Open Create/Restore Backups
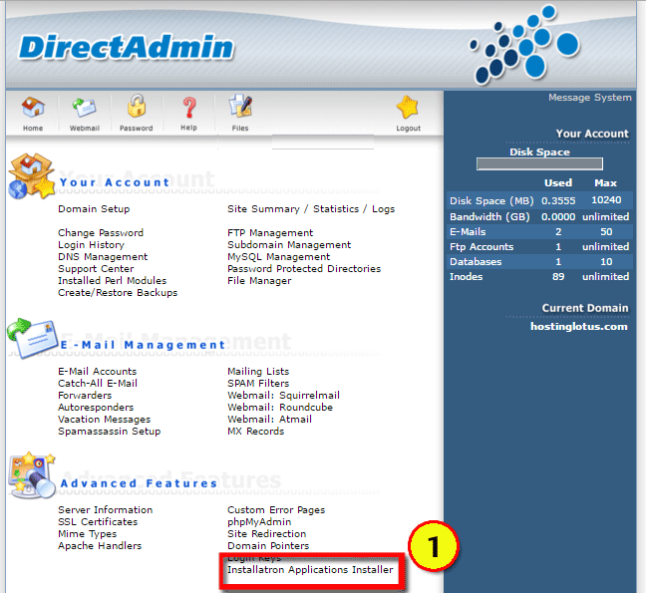 pyautogui.click(x=118, y=293)
